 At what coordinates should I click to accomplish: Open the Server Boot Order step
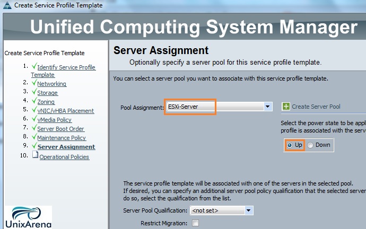click(60, 129)
